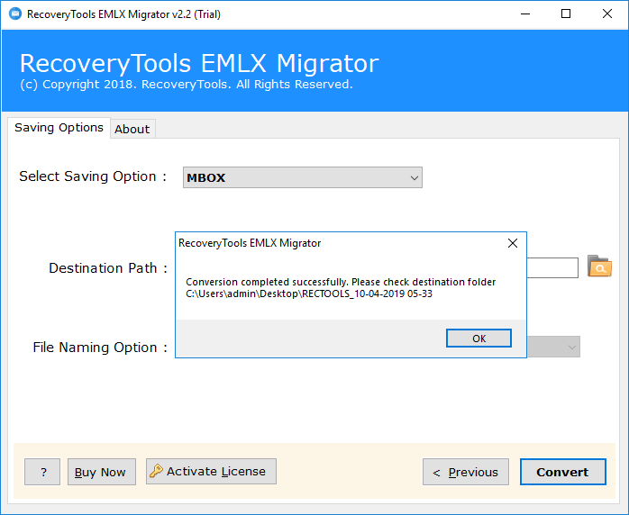Close the EMLX Migrator main window
The height and width of the screenshot is (515, 629).
click(x=607, y=14)
